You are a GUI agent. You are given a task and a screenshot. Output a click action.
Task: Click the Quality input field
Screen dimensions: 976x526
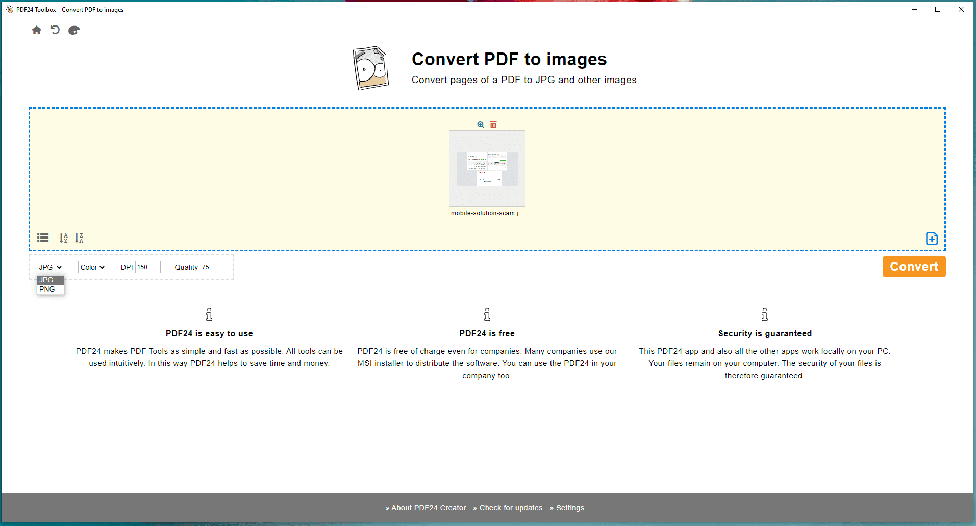coord(213,267)
